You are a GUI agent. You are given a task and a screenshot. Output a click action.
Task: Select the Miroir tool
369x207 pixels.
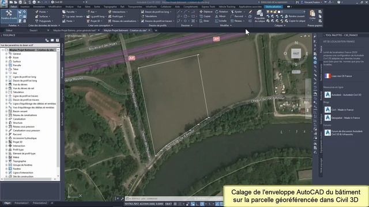click(220, 17)
